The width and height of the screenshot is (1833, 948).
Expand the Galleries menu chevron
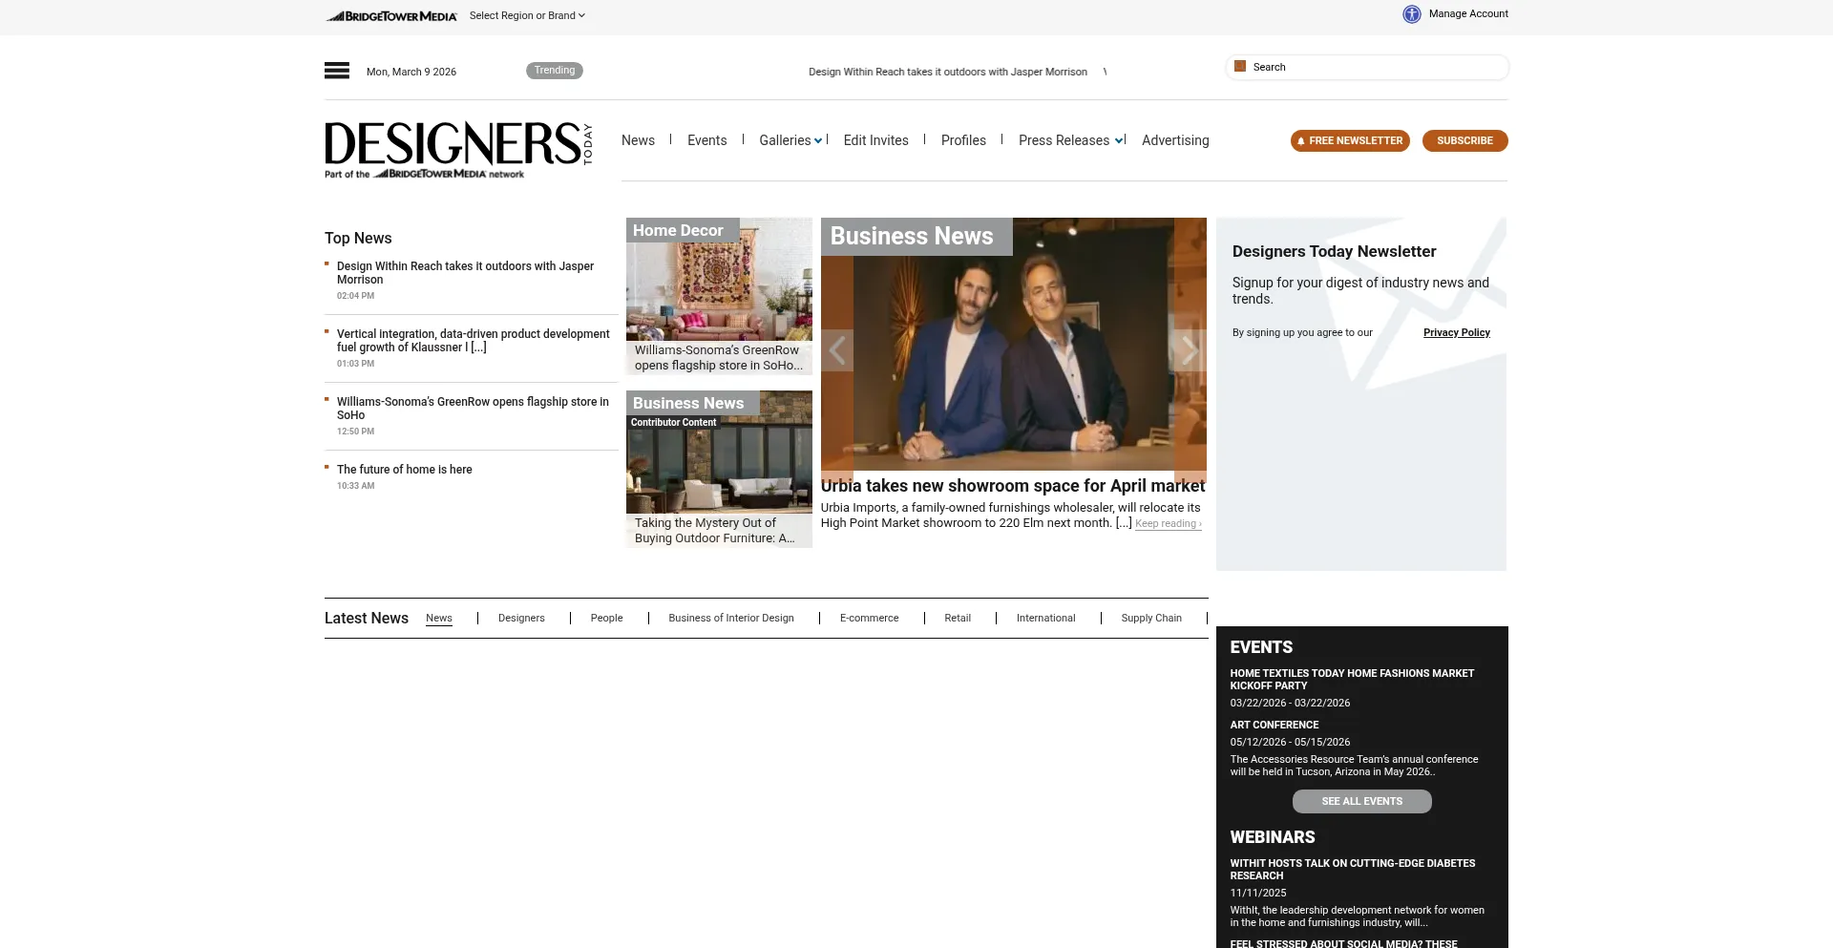[x=818, y=141]
